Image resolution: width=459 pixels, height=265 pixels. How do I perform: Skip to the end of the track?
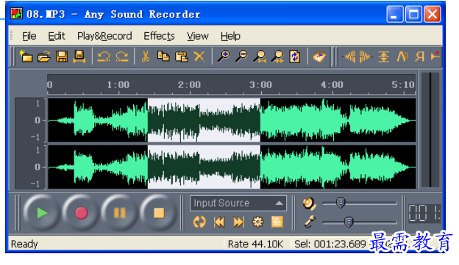[238, 222]
